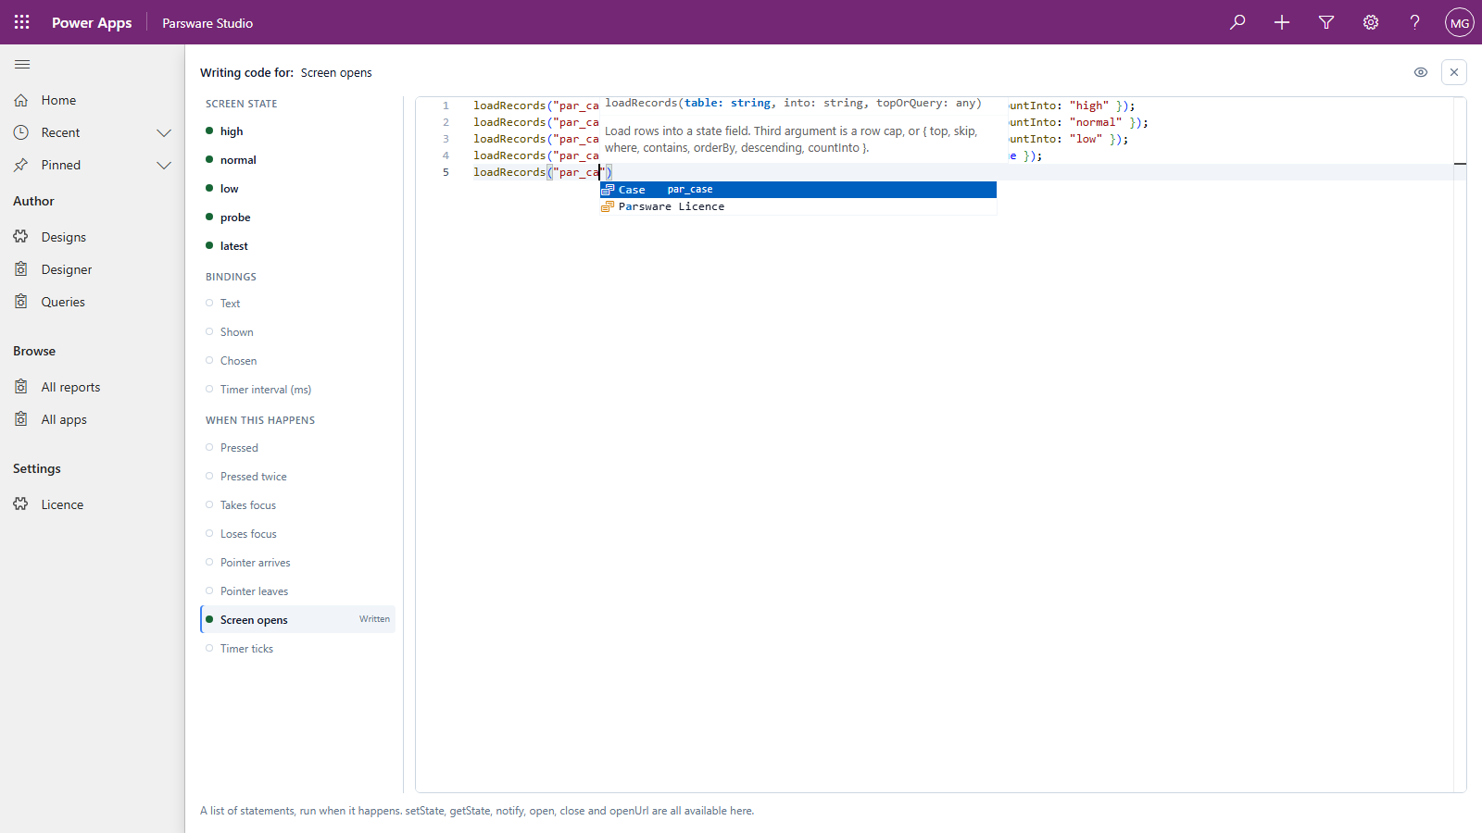Choose the Case par_case suggestion
1482x833 pixels.
click(x=798, y=190)
